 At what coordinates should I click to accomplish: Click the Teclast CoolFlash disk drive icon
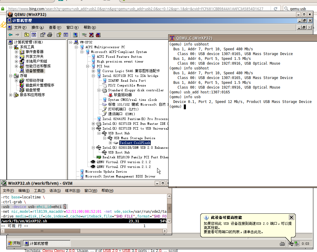point(116,143)
